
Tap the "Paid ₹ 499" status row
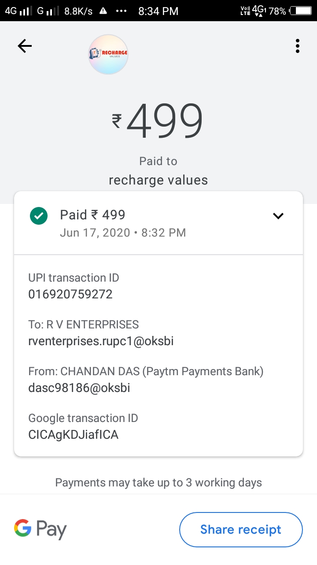click(x=93, y=215)
